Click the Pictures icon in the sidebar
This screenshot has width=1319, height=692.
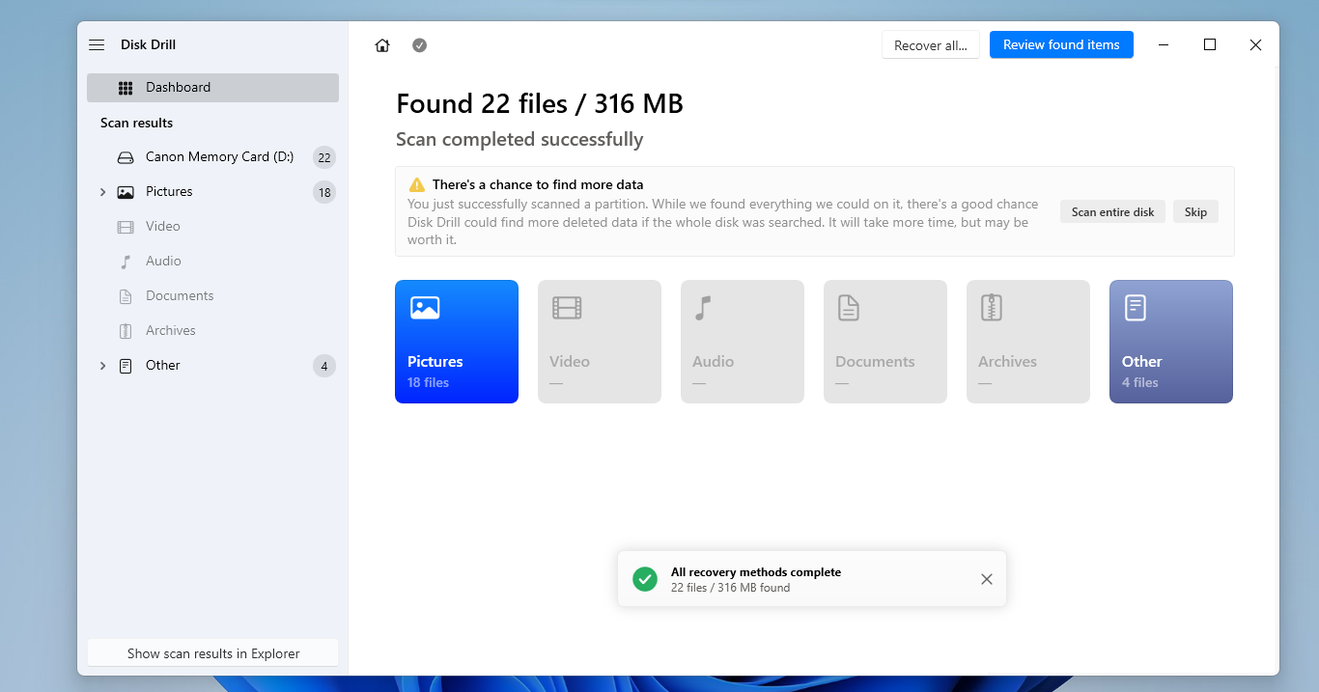pyautogui.click(x=126, y=192)
